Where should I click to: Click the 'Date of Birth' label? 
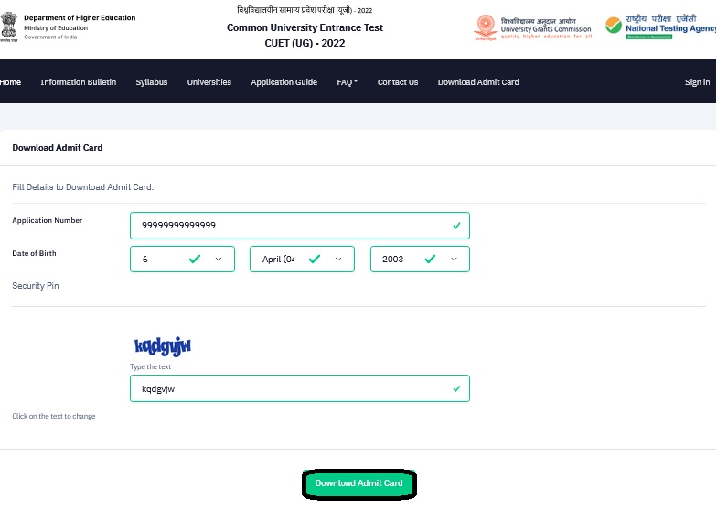(34, 253)
